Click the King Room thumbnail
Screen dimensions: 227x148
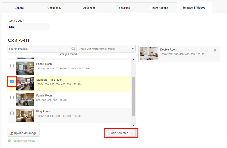tap(25, 116)
